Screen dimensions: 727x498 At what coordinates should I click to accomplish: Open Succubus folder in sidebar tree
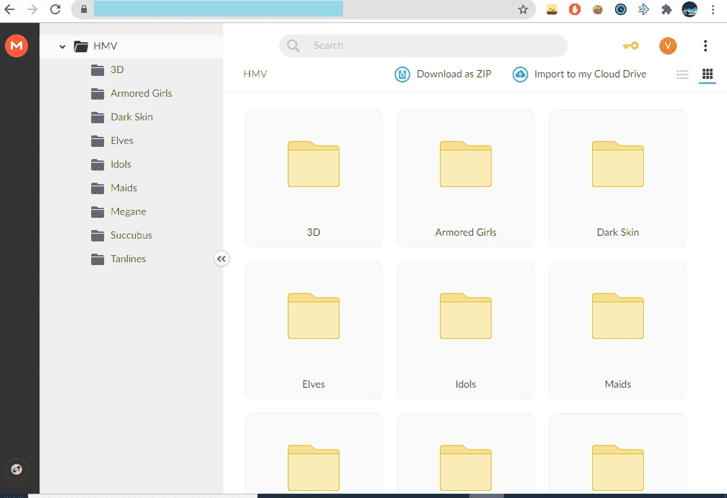pos(131,235)
